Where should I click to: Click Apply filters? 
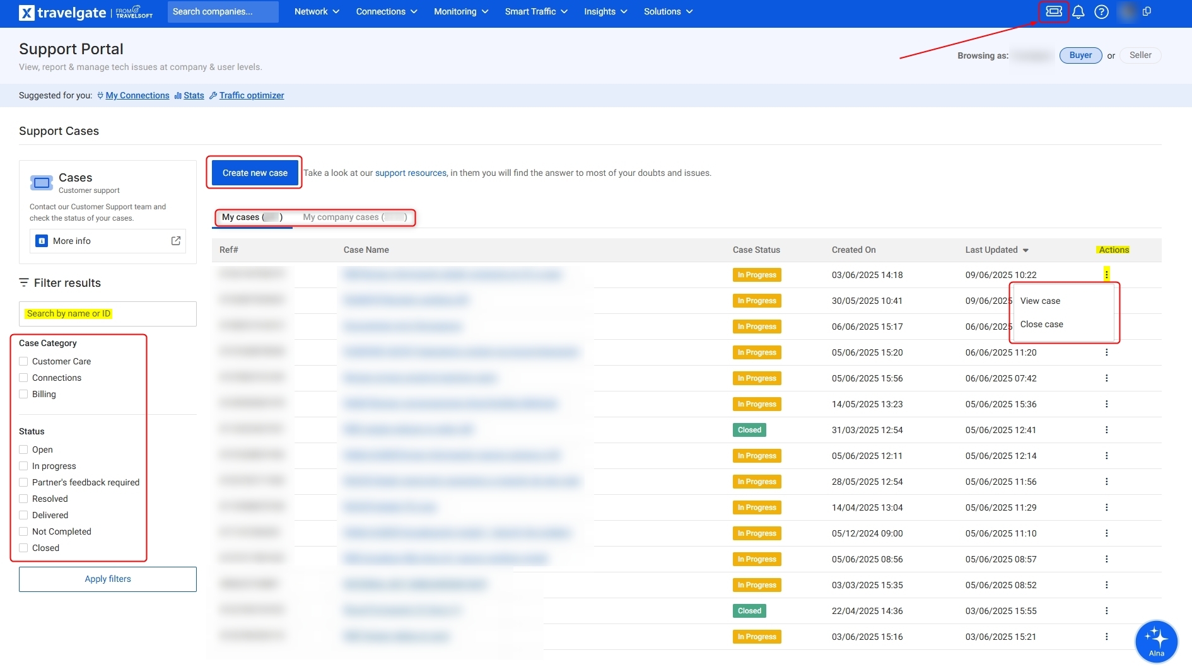pos(108,579)
